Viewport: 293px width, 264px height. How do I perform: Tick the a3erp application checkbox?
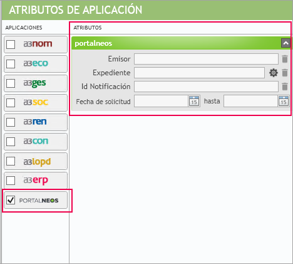coord(11,181)
